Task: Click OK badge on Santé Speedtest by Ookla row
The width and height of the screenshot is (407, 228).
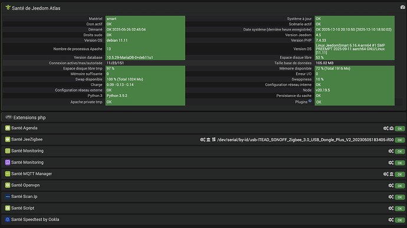Action: [x=400, y=220]
